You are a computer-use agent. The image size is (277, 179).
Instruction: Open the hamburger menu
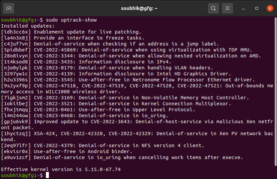(x=227, y=8)
